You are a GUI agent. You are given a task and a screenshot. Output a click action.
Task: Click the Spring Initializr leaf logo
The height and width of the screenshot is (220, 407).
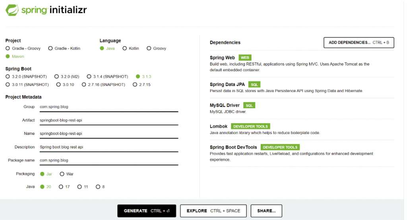(x=12, y=10)
